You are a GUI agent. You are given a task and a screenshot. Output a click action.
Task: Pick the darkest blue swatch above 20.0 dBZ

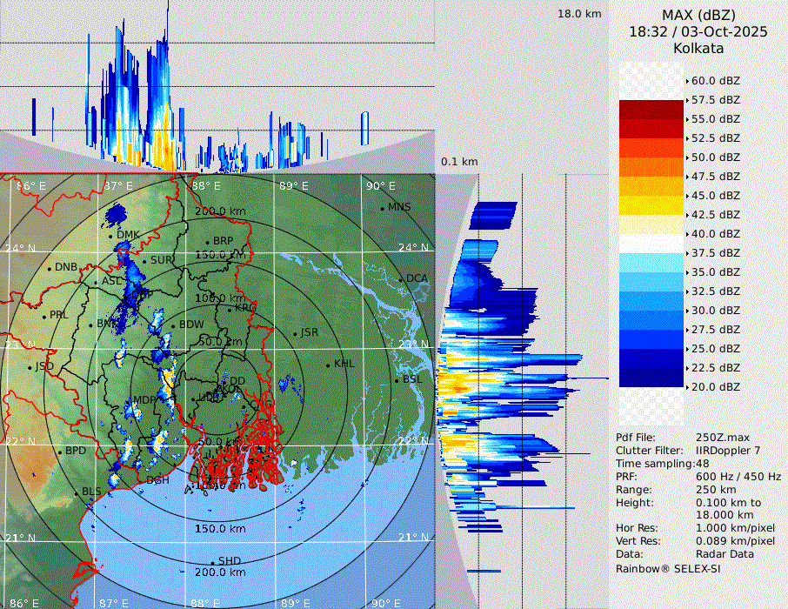click(651, 378)
